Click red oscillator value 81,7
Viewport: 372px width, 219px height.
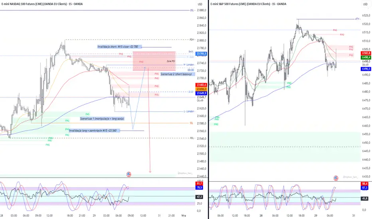pyautogui.click(x=199, y=184)
